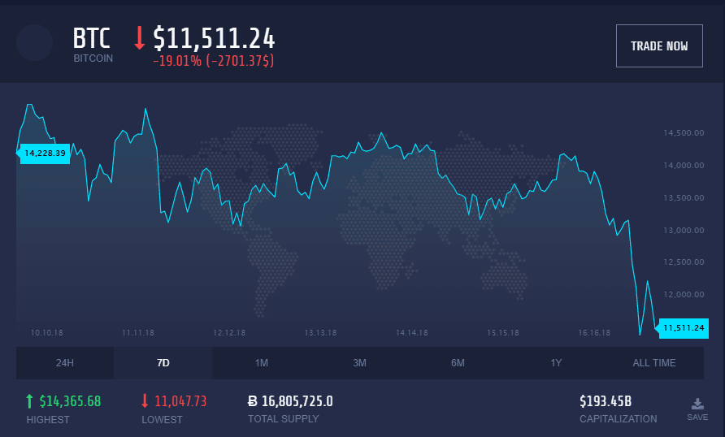Viewport: 725px width, 437px height.
Task: Click the Bitcoin symbol before total supply
Action: pyautogui.click(x=253, y=401)
